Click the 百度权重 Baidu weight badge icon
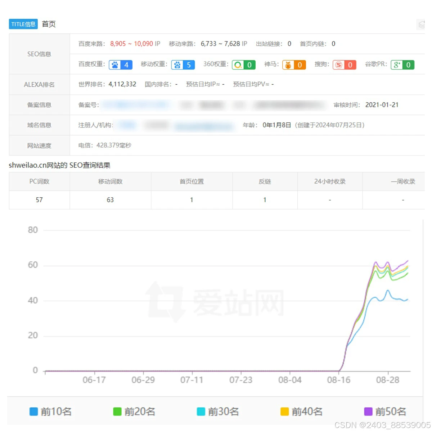Screen dimensions: 432x432 [x=115, y=65]
